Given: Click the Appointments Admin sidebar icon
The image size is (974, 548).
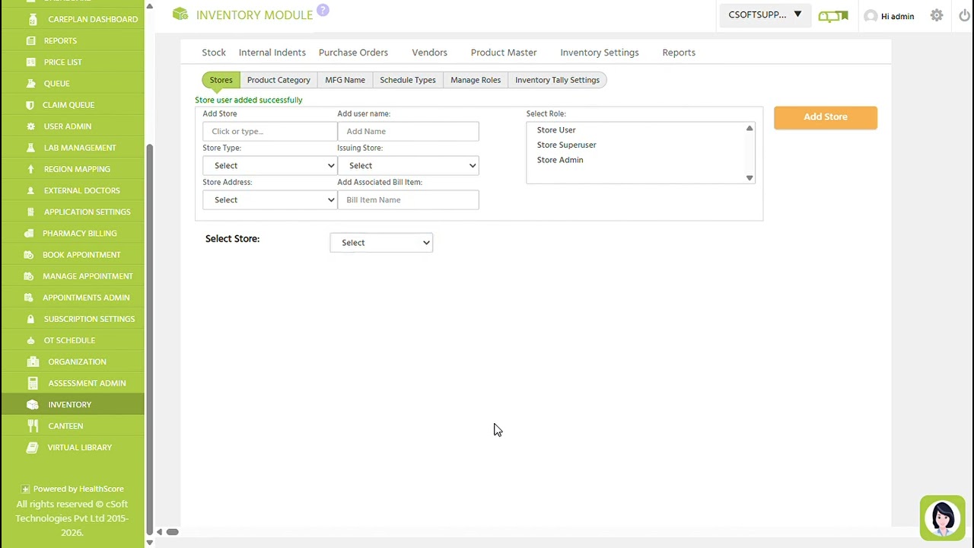Looking at the screenshot, I should 29,297.
